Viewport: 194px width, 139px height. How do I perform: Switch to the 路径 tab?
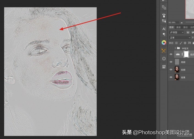tap(185, 27)
